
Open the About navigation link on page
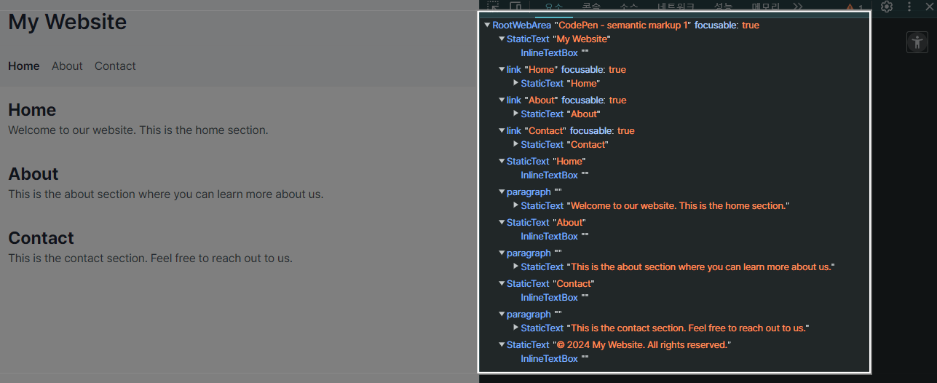click(67, 66)
